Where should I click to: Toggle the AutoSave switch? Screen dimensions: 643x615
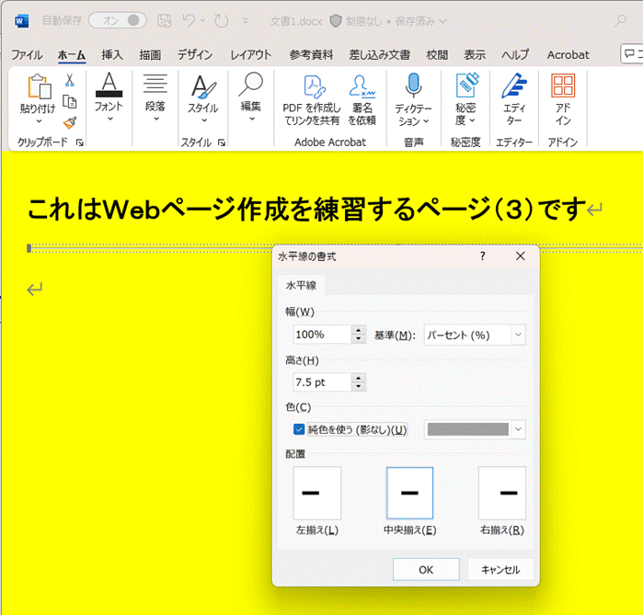[118, 20]
